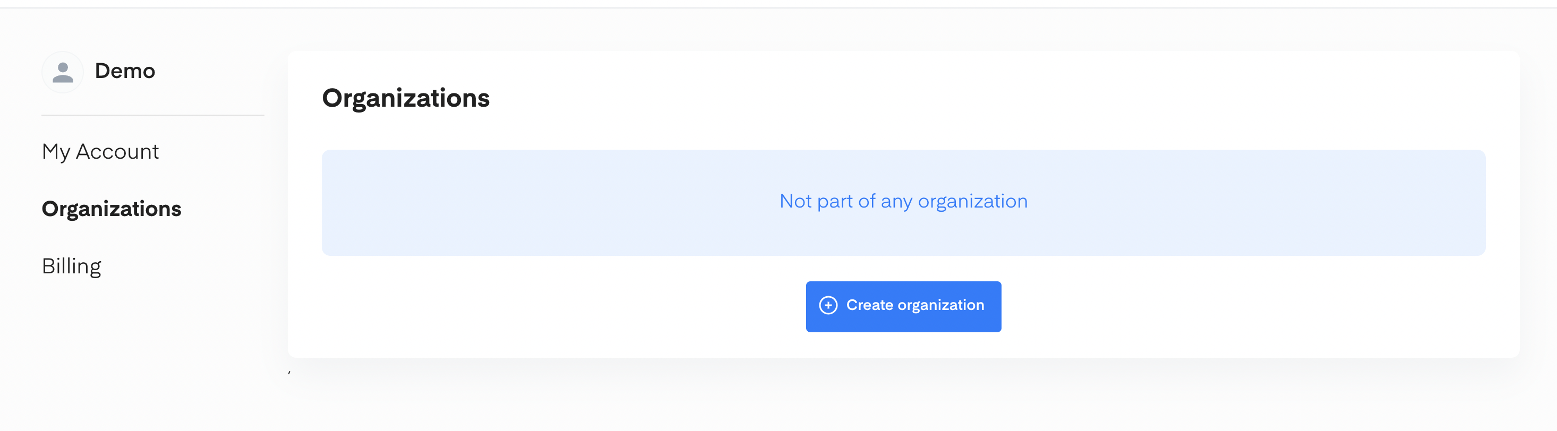Click the bold Organizations nav item
Image resolution: width=1557 pixels, height=431 pixels.
[x=111, y=209]
